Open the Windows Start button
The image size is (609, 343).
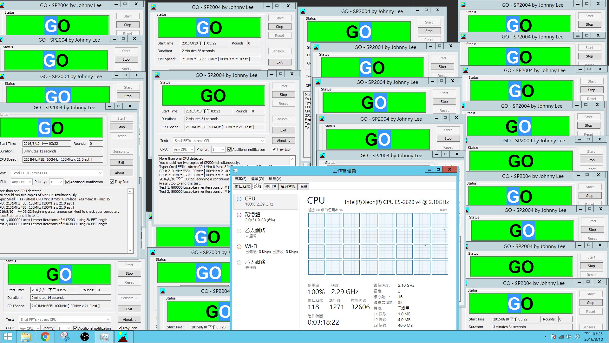8,337
